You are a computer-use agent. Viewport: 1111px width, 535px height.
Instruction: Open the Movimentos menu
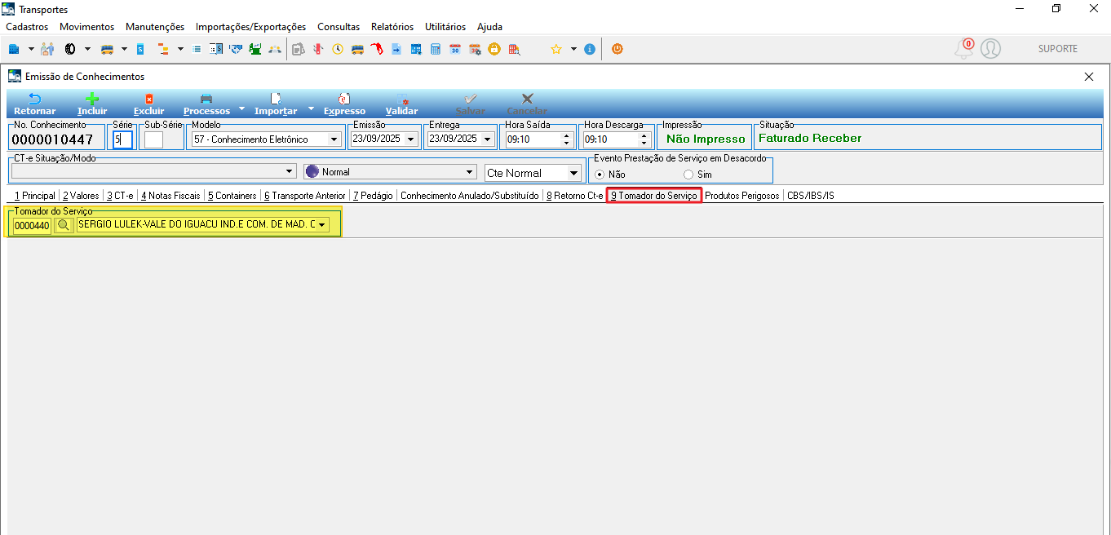(x=87, y=27)
